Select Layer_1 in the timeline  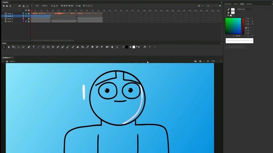click(10, 13)
